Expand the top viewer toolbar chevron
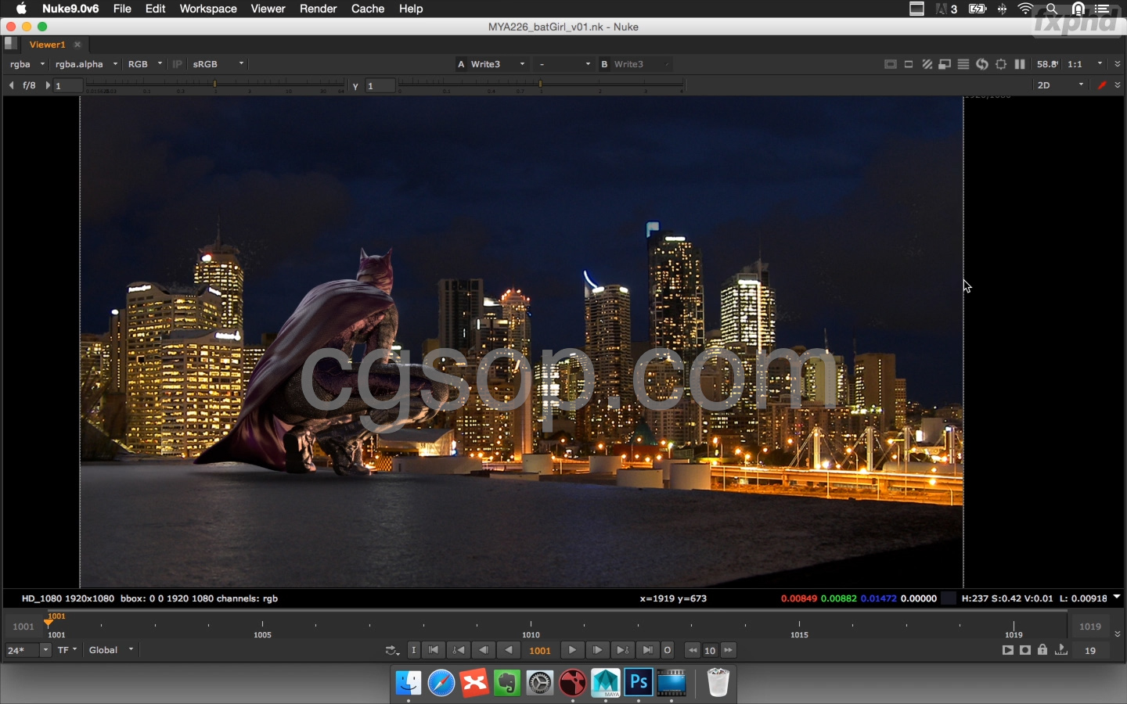 [1118, 64]
